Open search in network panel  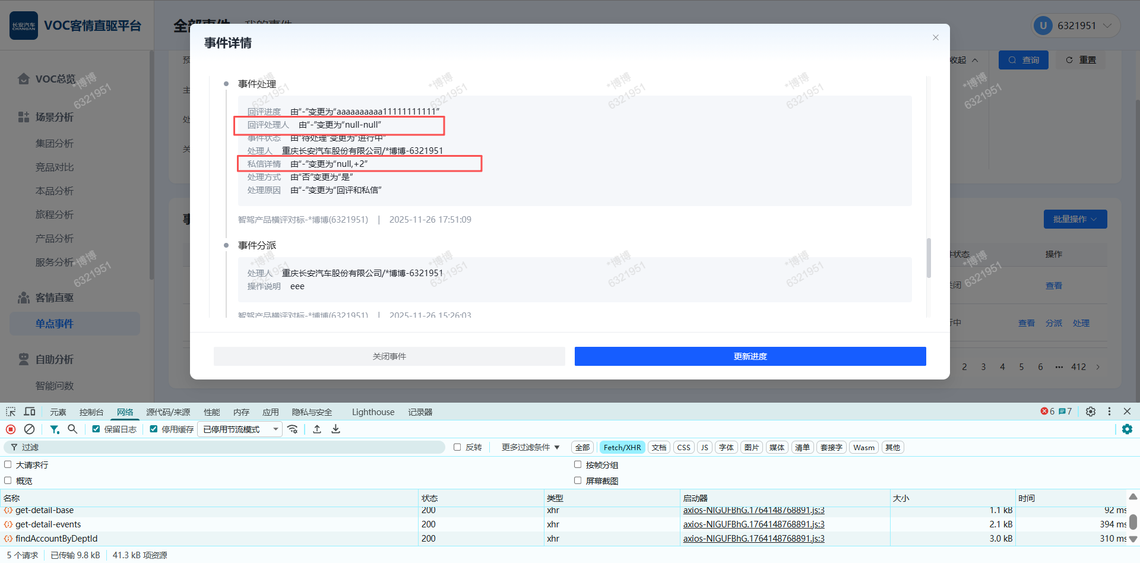[72, 429]
